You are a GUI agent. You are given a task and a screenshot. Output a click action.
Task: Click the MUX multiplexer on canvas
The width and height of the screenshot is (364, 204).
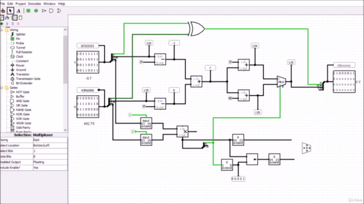(x=281, y=82)
